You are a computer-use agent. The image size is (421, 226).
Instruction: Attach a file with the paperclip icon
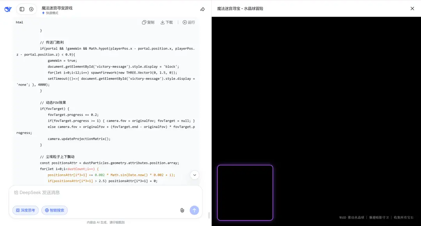pos(182,210)
